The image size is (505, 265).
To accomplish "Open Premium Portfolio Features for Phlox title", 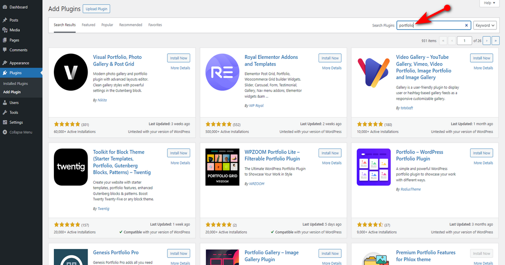I will pyautogui.click(x=425, y=256).
